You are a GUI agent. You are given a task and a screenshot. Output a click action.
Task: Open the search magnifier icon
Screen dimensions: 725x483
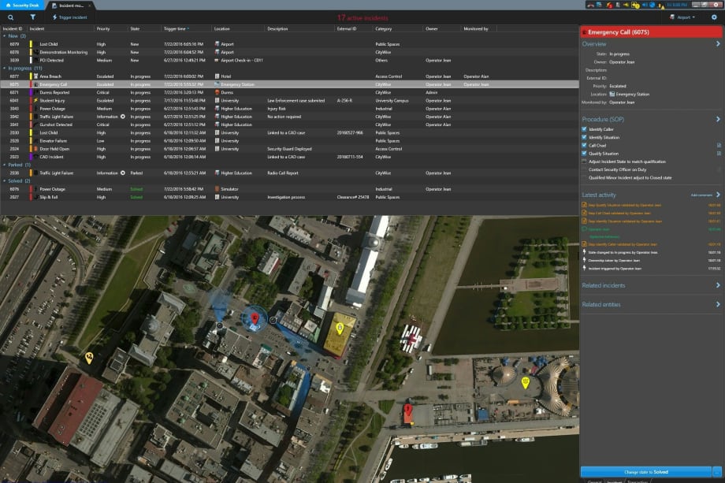[11, 17]
